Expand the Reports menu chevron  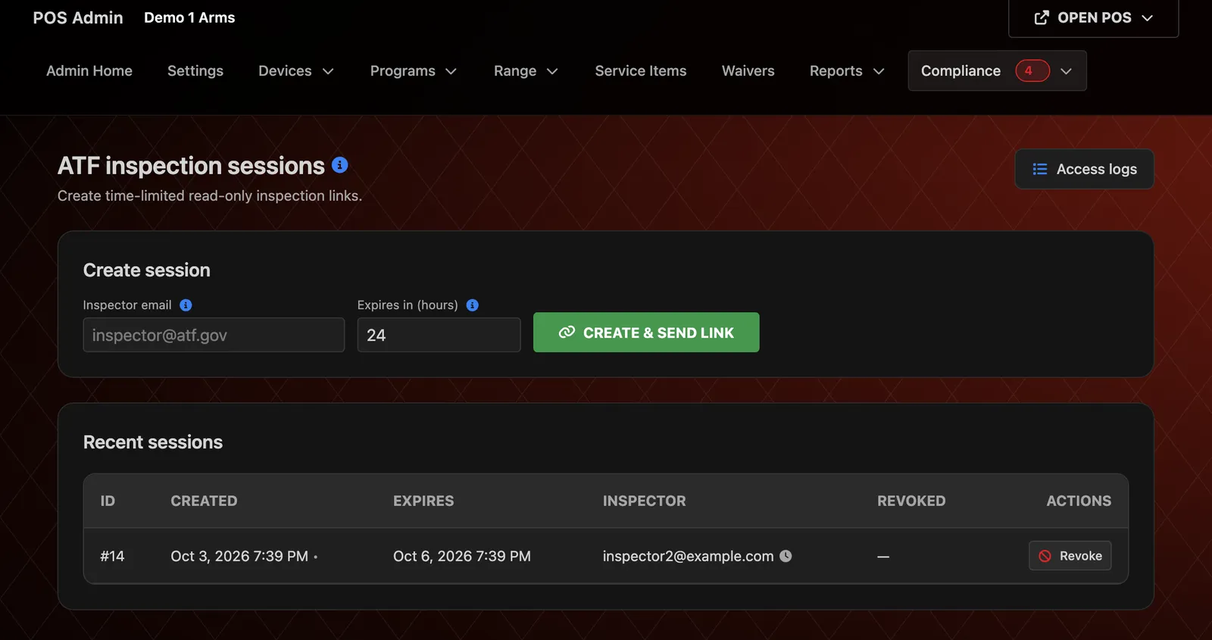[x=879, y=71]
